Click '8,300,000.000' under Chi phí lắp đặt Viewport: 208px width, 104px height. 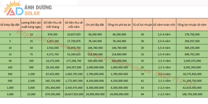[95, 88]
